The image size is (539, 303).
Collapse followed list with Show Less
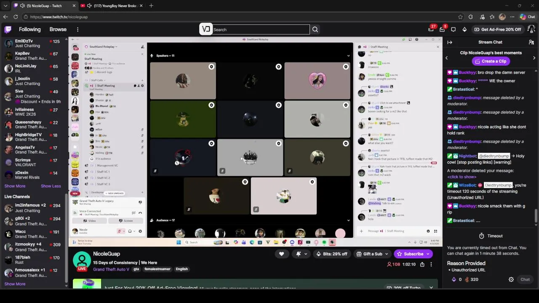[x=51, y=186]
